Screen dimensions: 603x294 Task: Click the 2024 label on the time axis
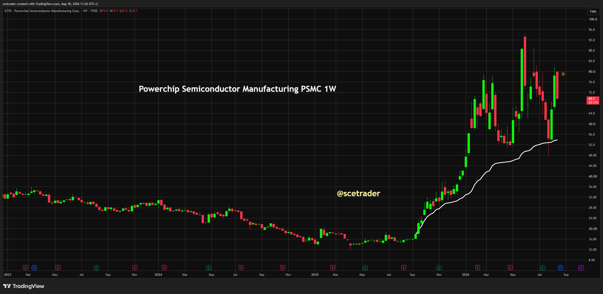[158, 274]
